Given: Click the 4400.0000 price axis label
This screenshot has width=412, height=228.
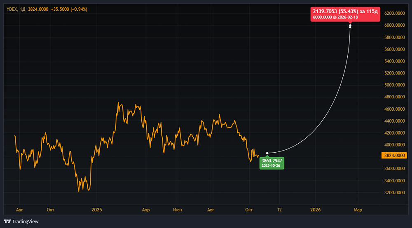Looking at the screenshot, I should click(x=394, y=121).
